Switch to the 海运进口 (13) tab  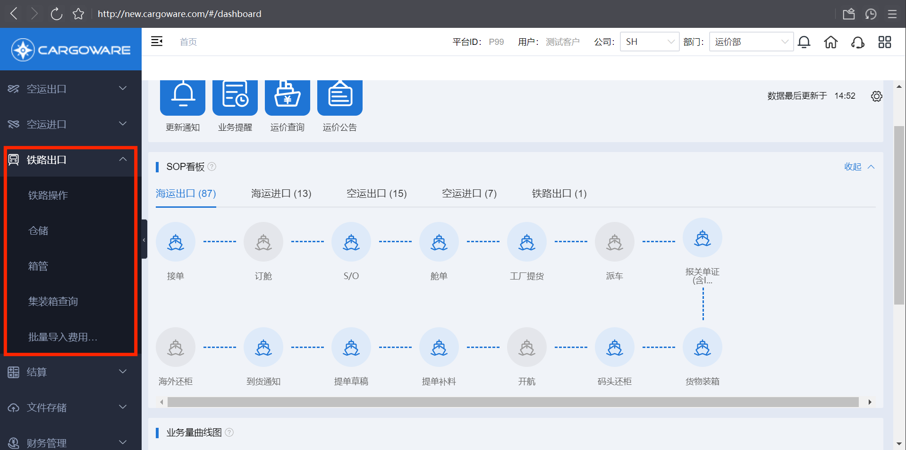pos(281,194)
